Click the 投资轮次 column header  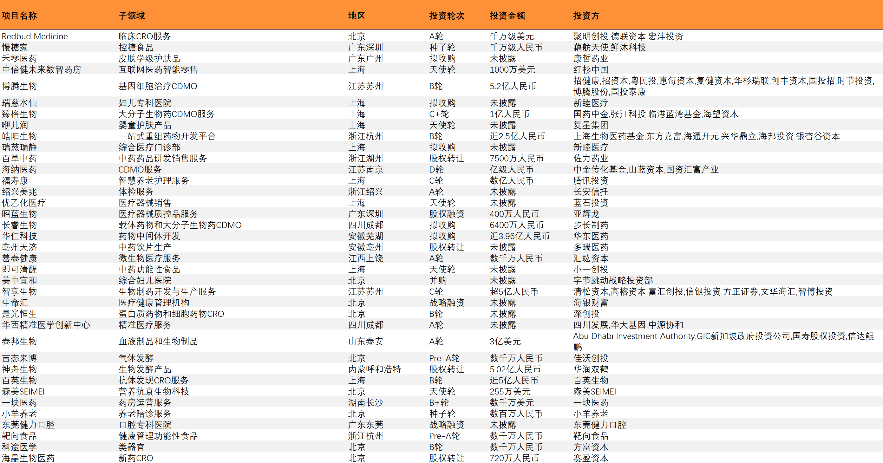click(447, 16)
